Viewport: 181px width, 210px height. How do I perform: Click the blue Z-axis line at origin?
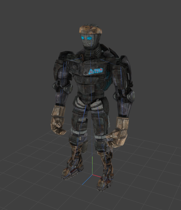pos(87,180)
